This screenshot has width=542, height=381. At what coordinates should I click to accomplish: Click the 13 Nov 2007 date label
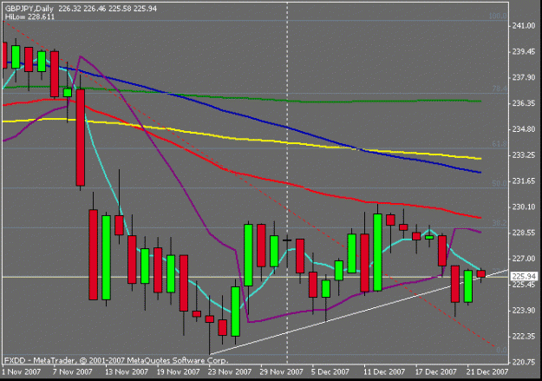coord(126,372)
